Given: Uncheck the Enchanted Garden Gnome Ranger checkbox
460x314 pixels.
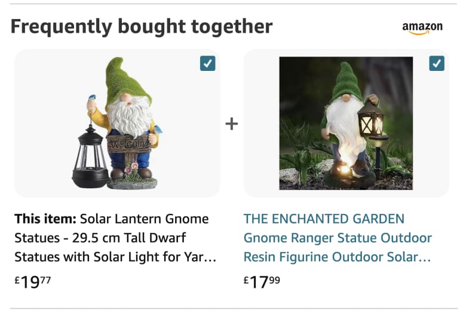Looking at the screenshot, I should (437, 64).
